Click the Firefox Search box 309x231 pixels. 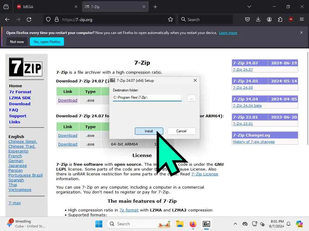tap(205, 20)
